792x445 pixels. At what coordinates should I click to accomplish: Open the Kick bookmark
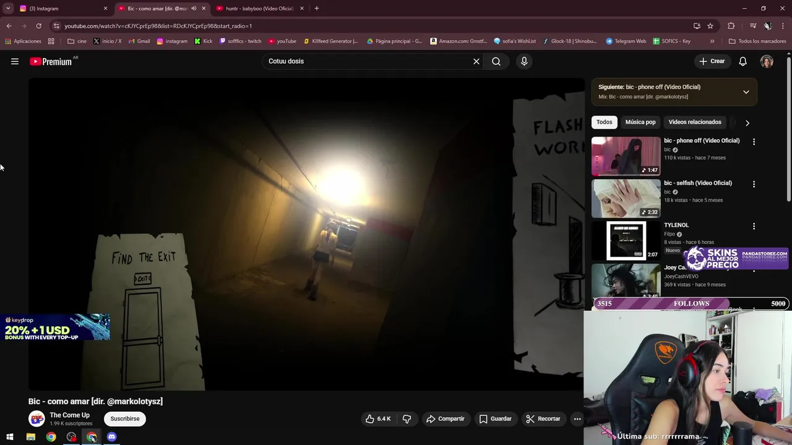point(203,41)
